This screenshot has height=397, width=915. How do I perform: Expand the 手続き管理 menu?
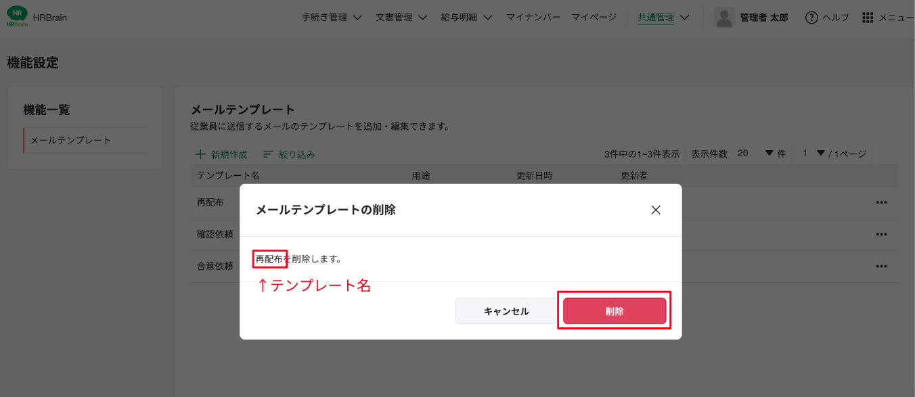pos(332,18)
